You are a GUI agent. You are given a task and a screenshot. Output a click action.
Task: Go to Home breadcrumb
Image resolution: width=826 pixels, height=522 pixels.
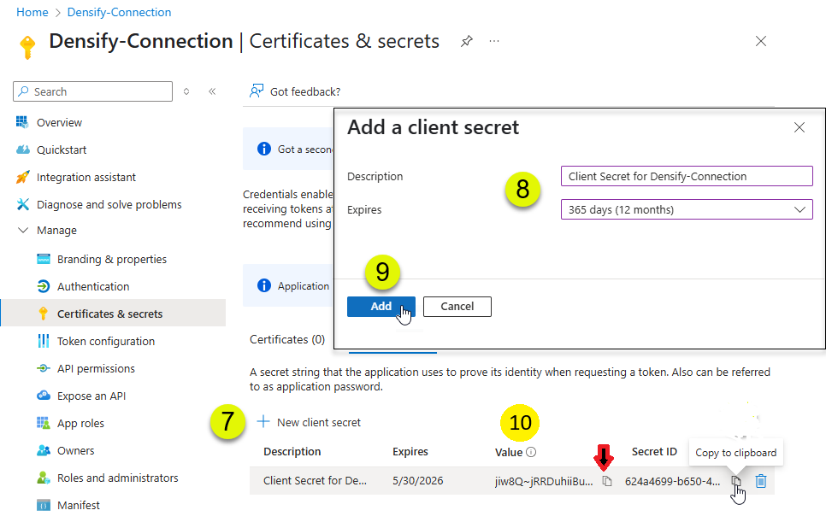pyautogui.click(x=32, y=12)
